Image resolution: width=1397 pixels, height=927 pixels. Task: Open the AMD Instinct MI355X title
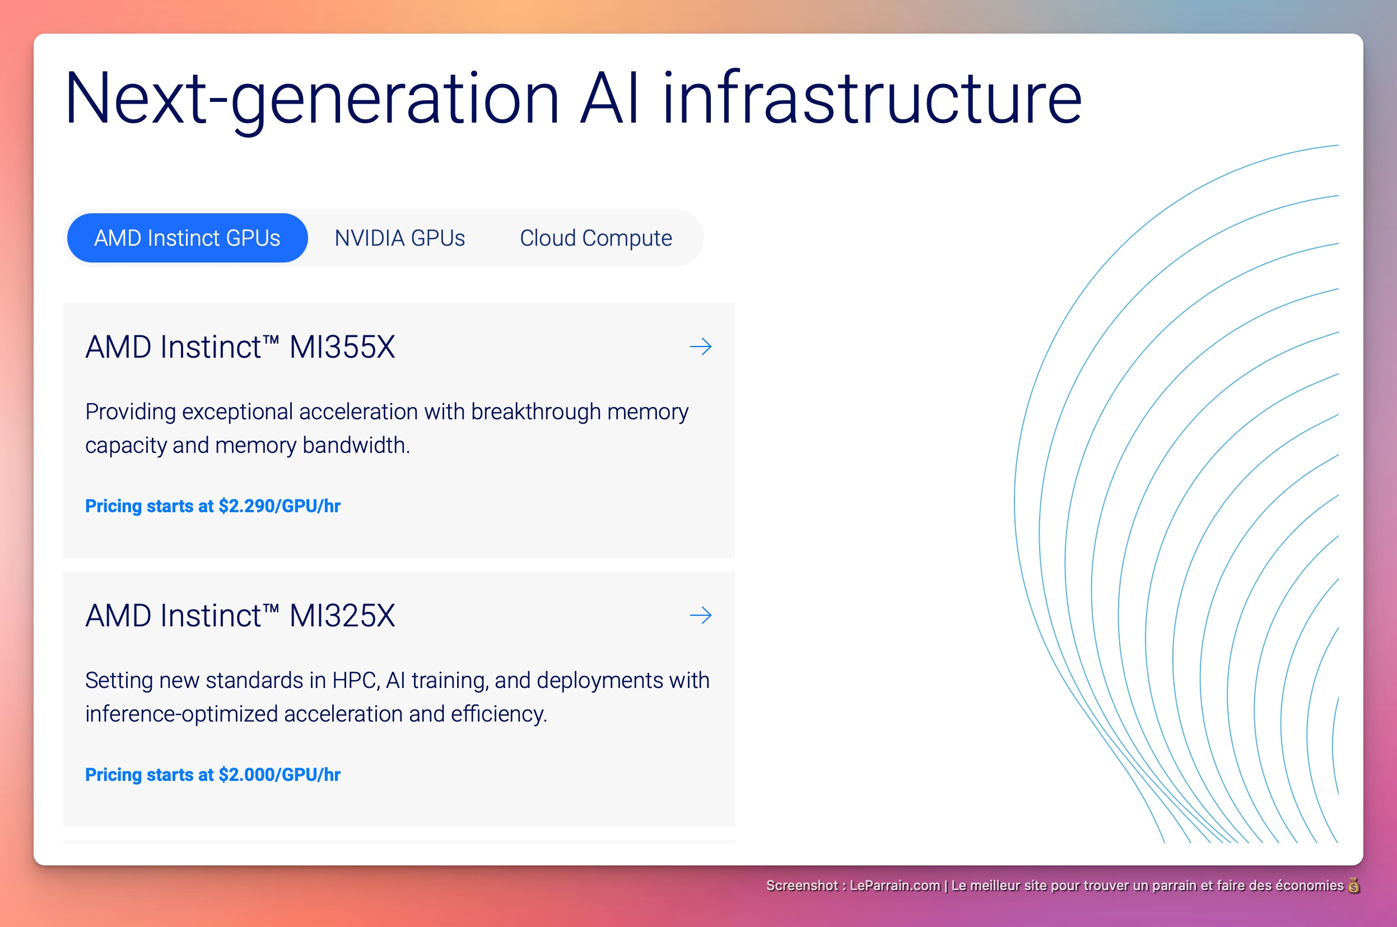(240, 347)
